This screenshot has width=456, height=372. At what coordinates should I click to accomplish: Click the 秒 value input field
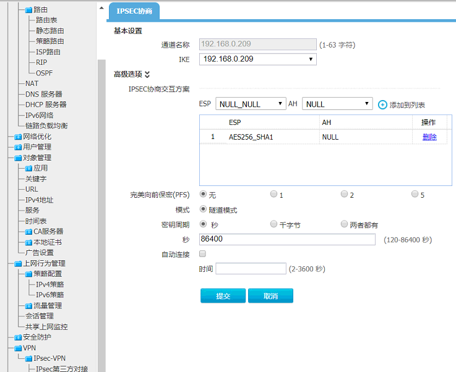click(287, 239)
